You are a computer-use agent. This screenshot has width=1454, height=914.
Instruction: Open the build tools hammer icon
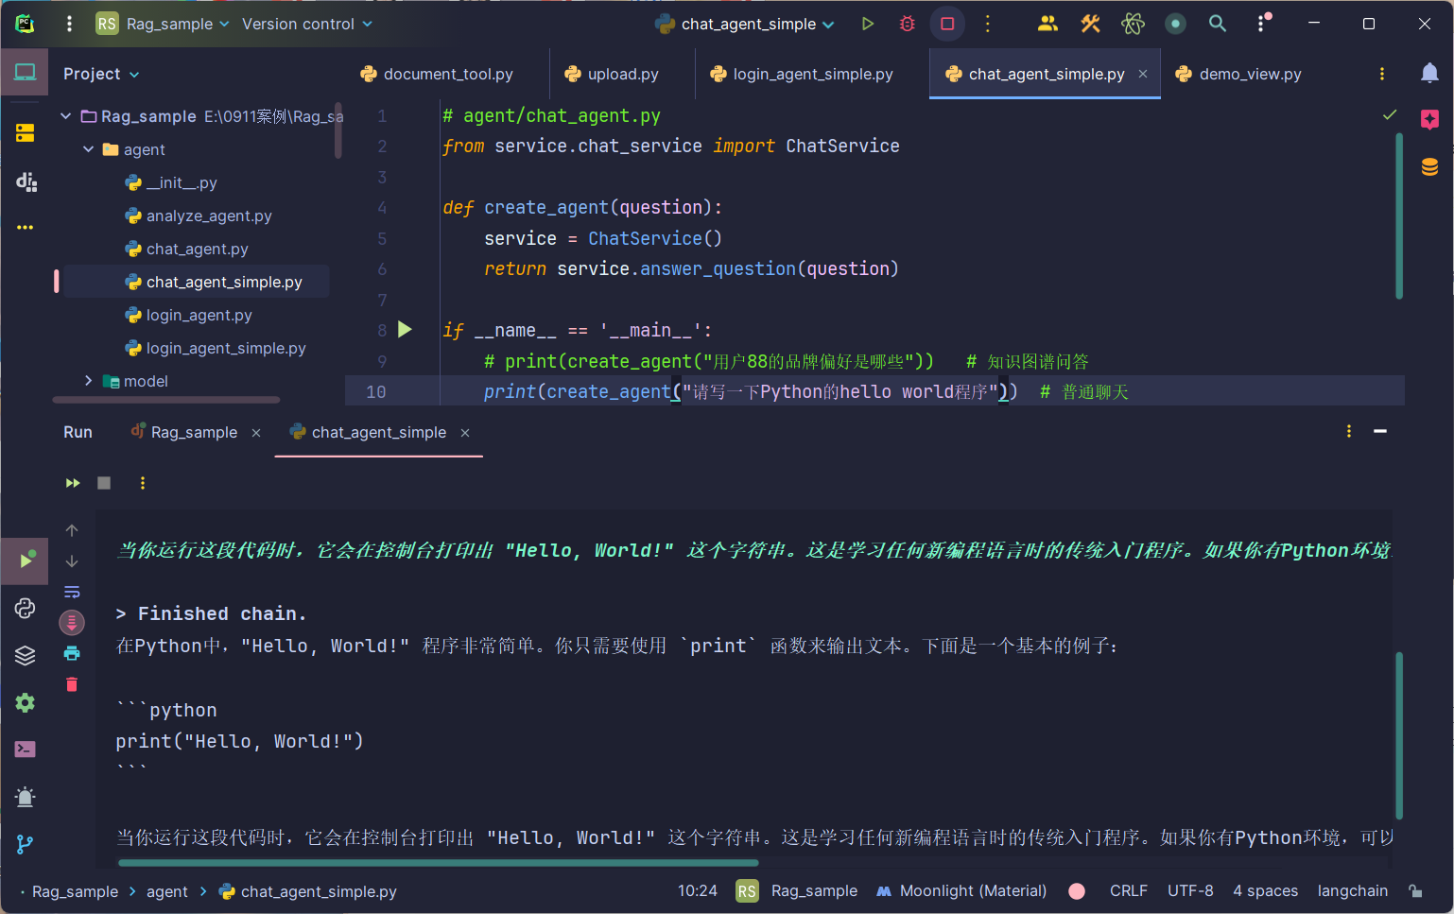[x=1090, y=24]
